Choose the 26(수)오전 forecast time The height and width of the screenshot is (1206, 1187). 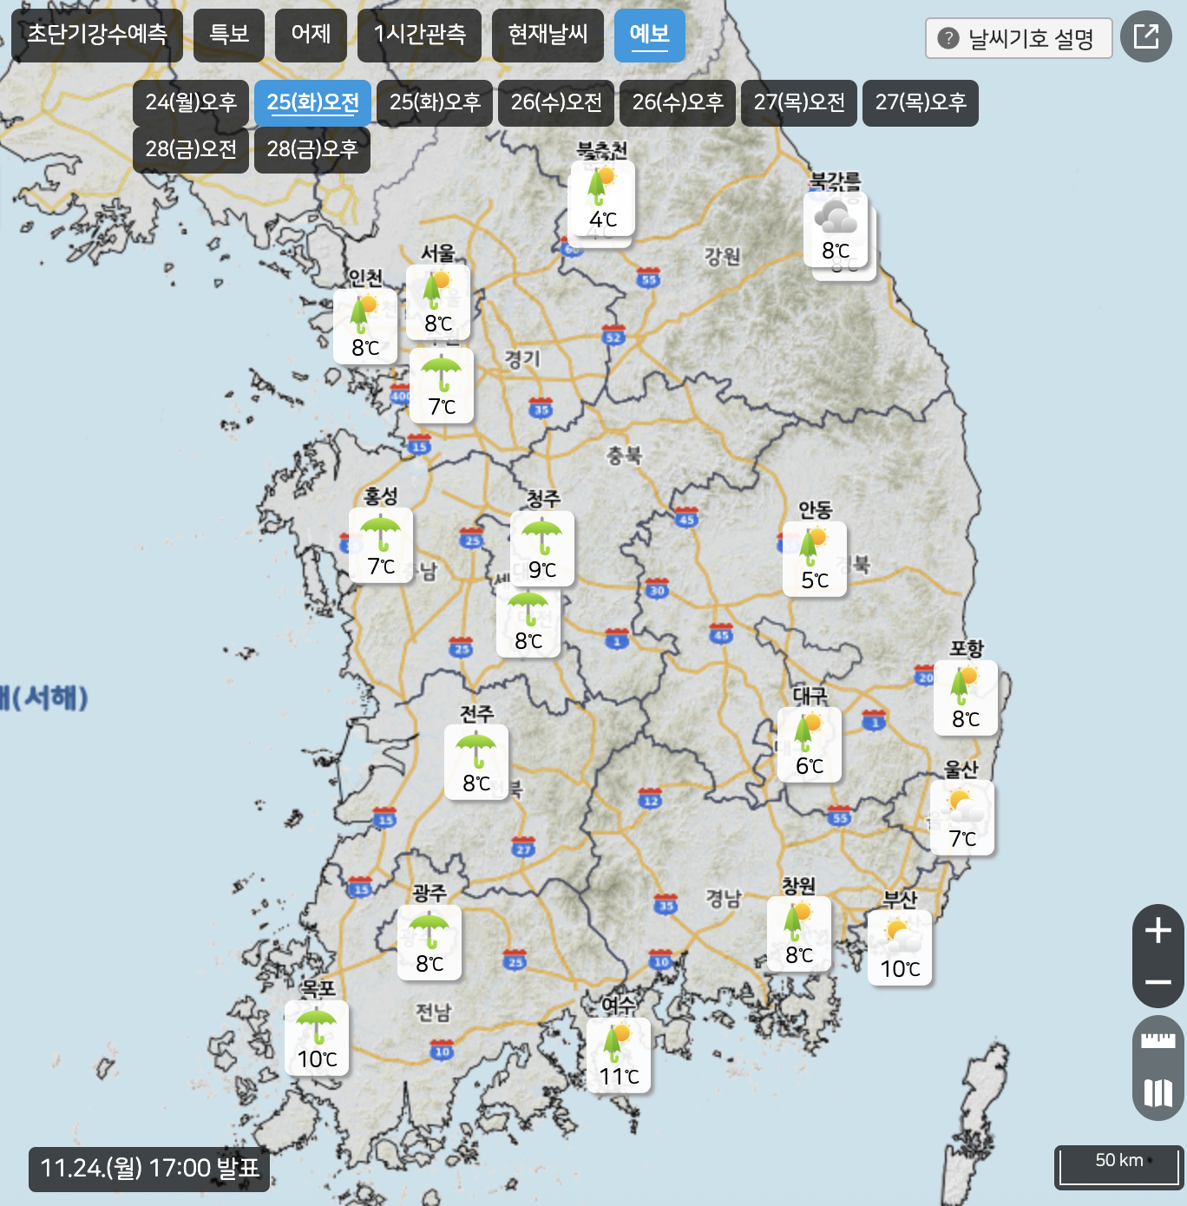[556, 102]
